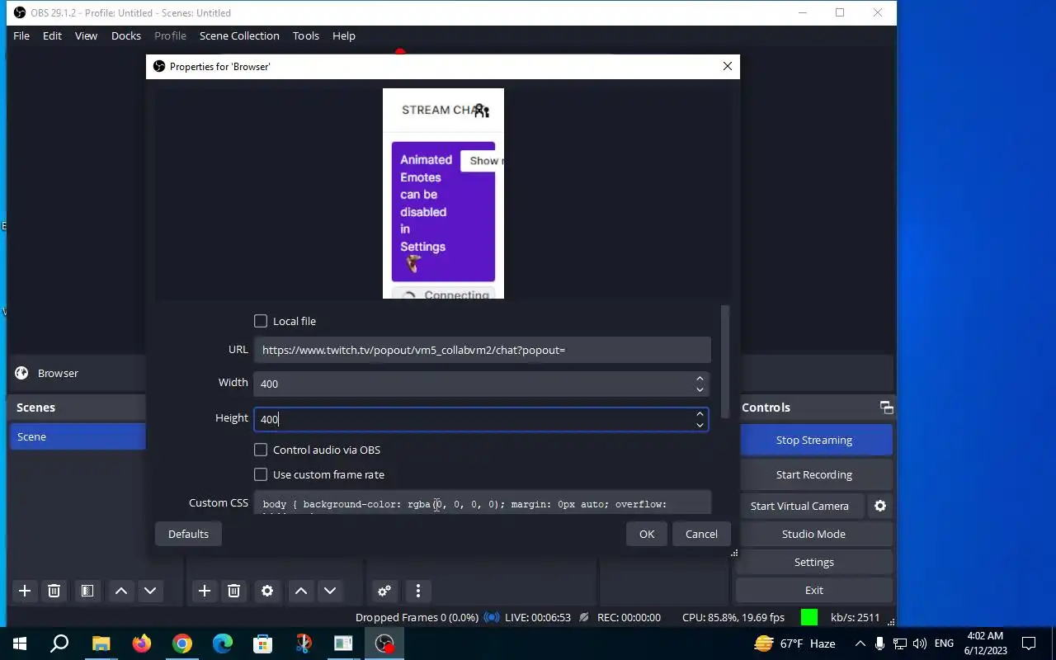The height and width of the screenshot is (660, 1056).
Task: Open audio mixer three-dot menu
Action: tap(418, 591)
